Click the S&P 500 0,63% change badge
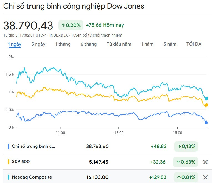Viewport: 212px width, 183px height. click(186, 162)
